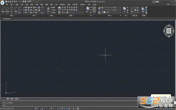
Task: Switch to the Model (模型) layout tab
Action: (x=8, y=99)
